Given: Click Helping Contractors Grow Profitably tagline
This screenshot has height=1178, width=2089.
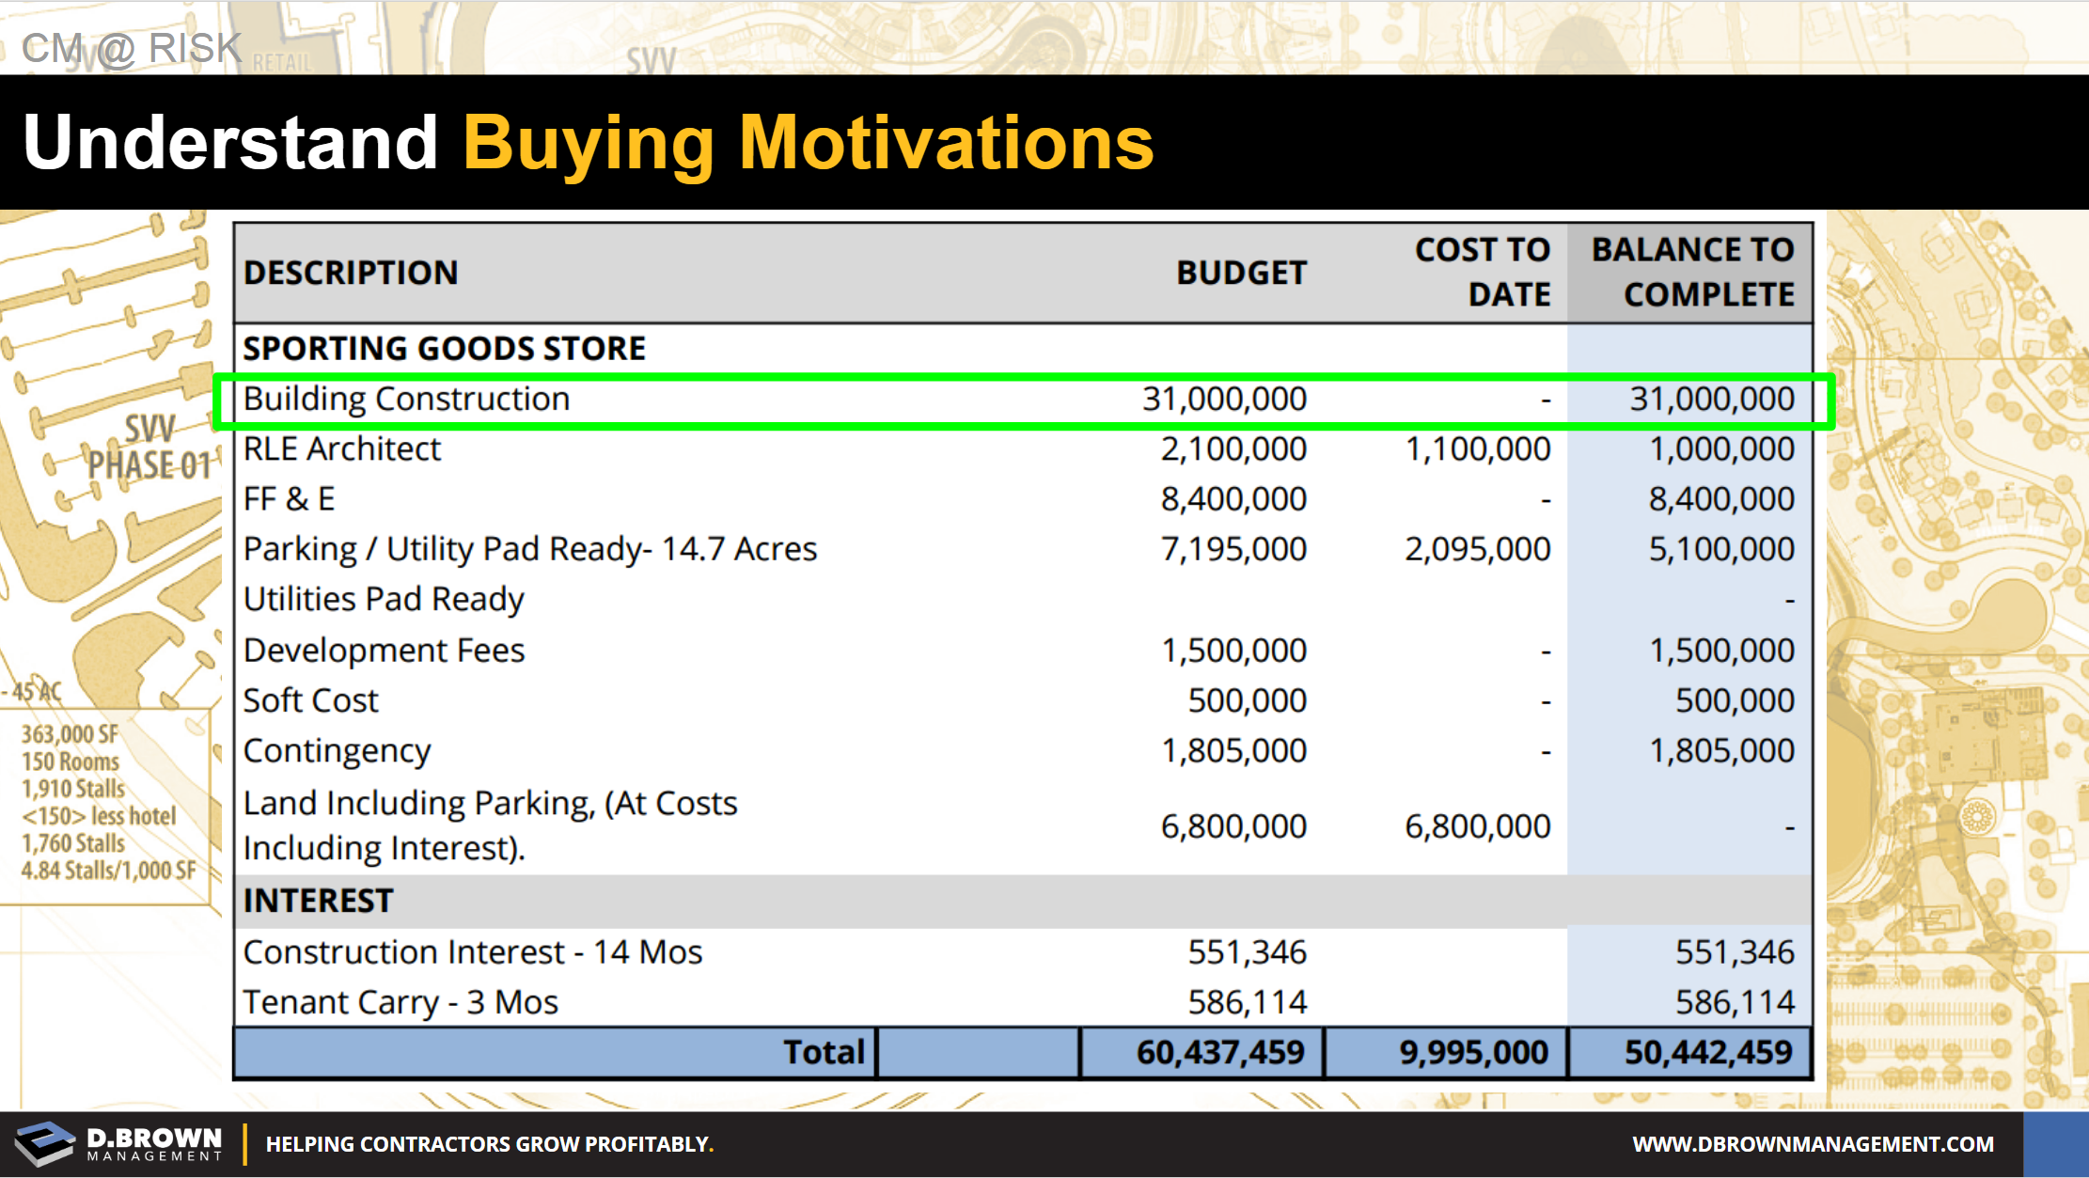Looking at the screenshot, I should click(x=489, y=1144).
